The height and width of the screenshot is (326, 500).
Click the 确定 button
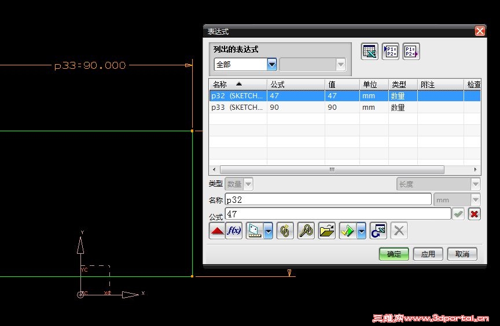394,254
